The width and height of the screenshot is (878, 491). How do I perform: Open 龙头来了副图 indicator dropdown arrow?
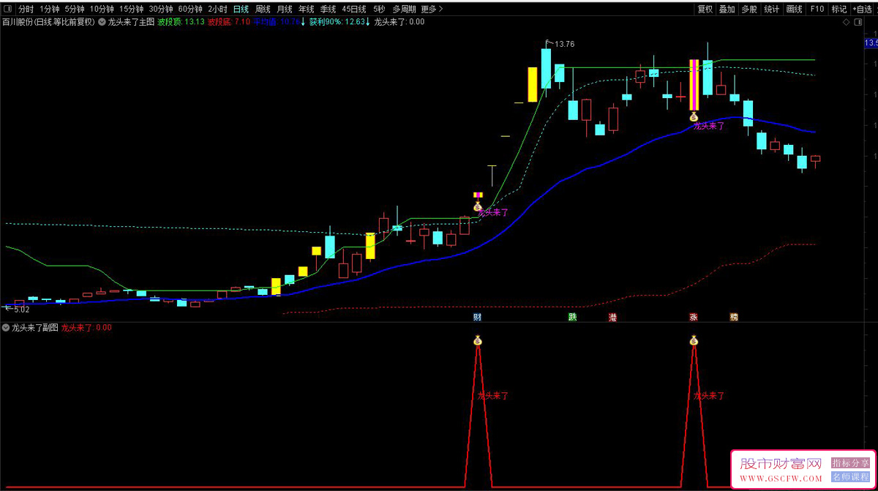click(x=6, y=328)
